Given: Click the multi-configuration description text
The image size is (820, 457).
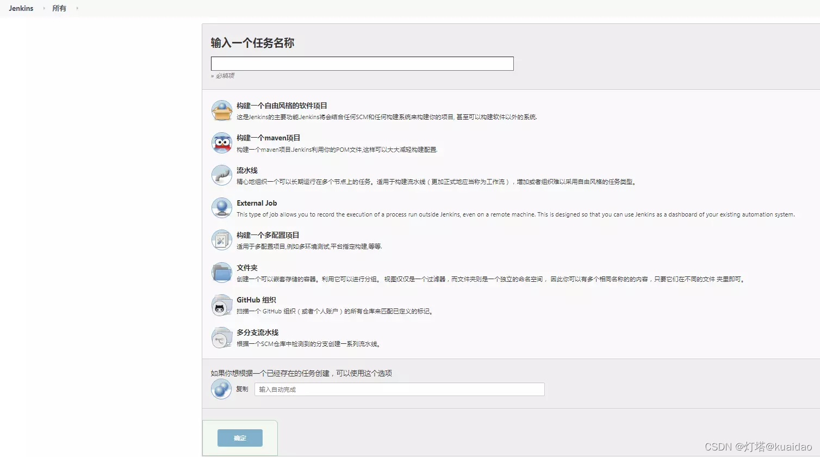Looking at the screenshot, I should 309,246.
